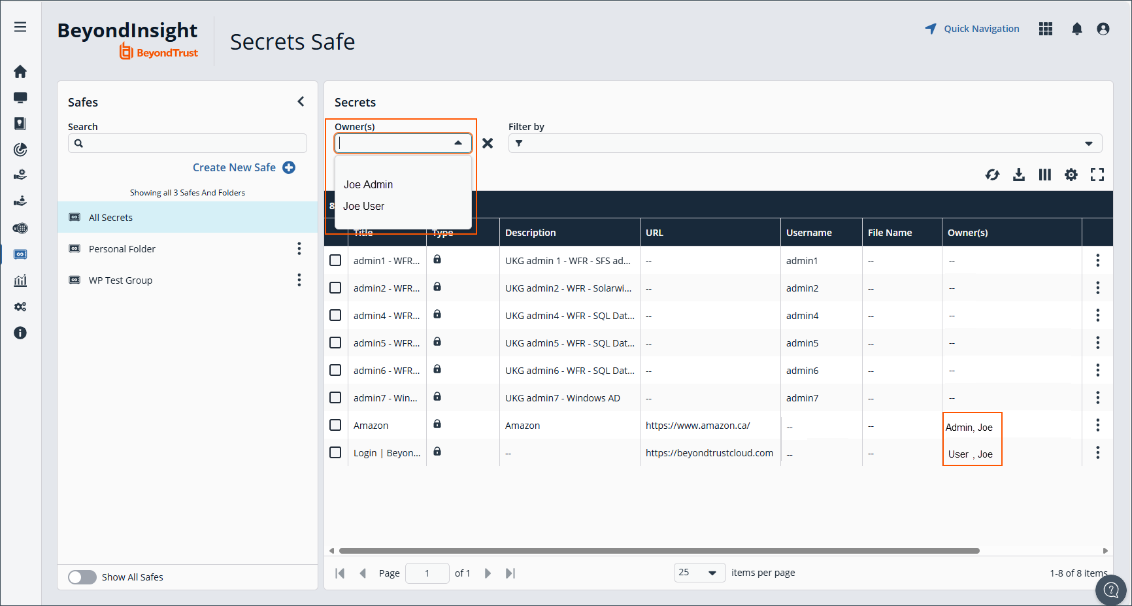1132x606 pixels.
Task: Sort by the Username column header
Action: tap(821, 232)
